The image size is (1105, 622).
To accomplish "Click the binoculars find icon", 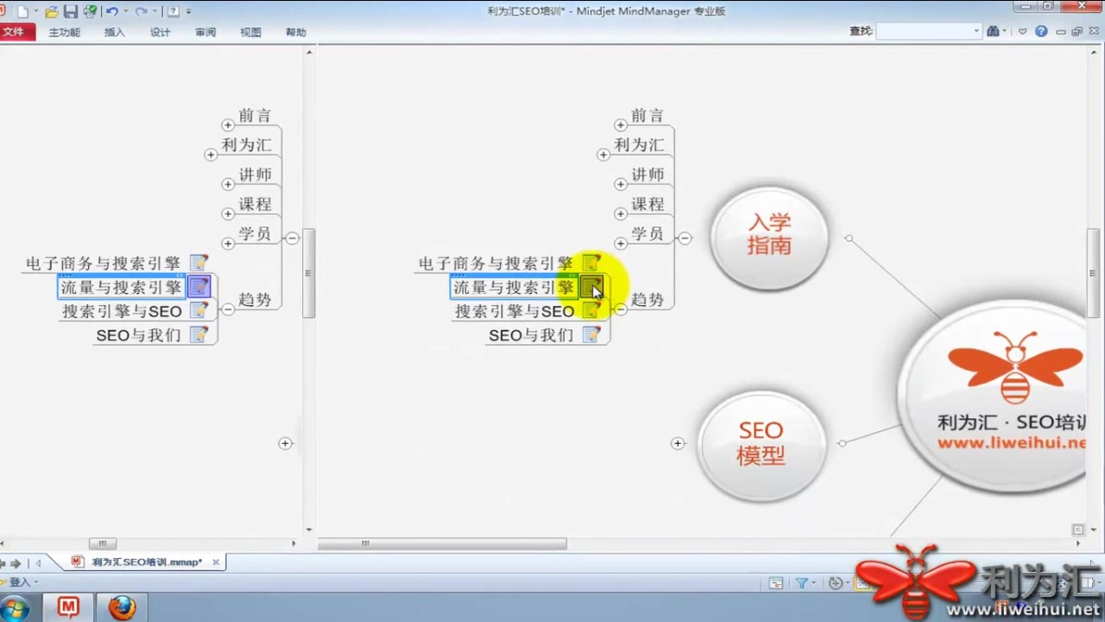I will click(x=993, y=31).
